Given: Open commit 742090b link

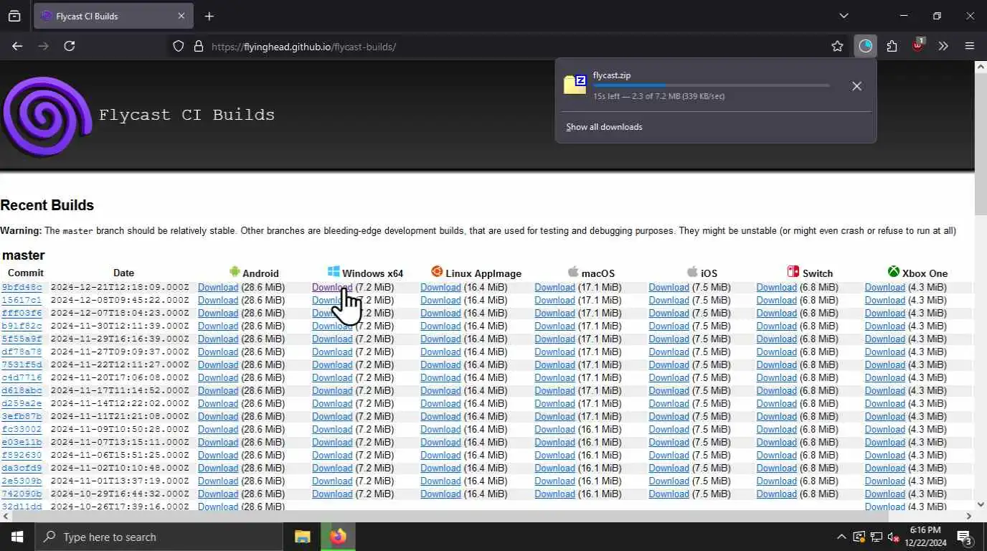Looking at the screenshot, I should tap(22, 494).
